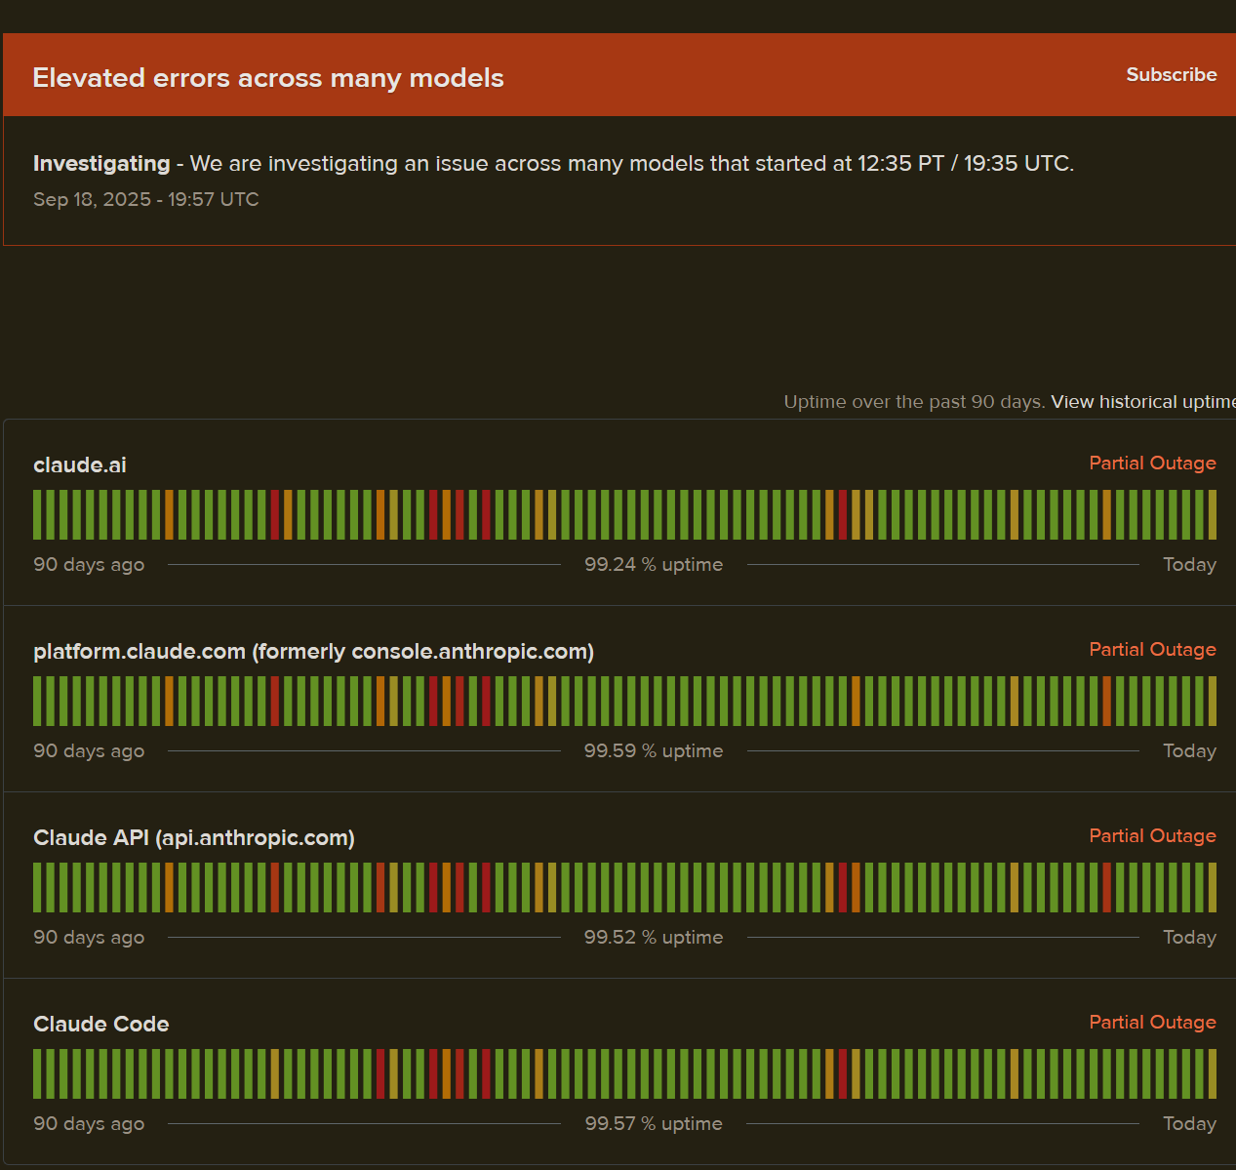This screenshot has width=1236, height=1170.
Task: Select the oldest day bar in platform.claude.com chart
Action: click(x=37, y=701)
